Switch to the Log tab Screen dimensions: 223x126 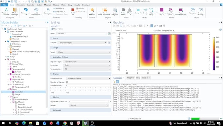point(138,78)
